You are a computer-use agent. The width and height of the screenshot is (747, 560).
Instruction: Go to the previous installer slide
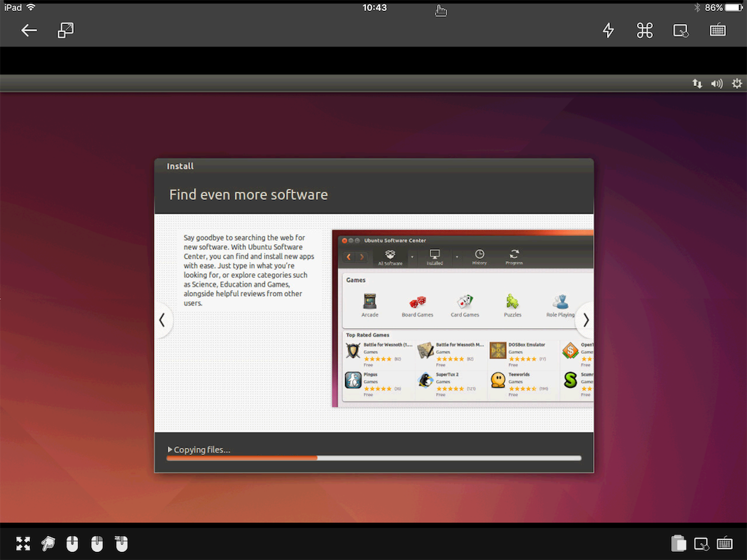point(163,320)
